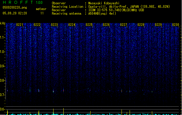Click the meteor echo just before 0224

coord(63,90)
